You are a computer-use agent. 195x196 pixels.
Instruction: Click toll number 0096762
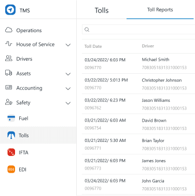point(93,108)
